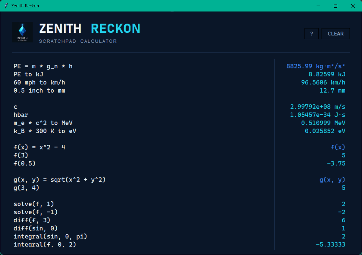Click the result '0.510999 MeV'
The width and height of the screenshot is (362, 255).
coord(323,123)
